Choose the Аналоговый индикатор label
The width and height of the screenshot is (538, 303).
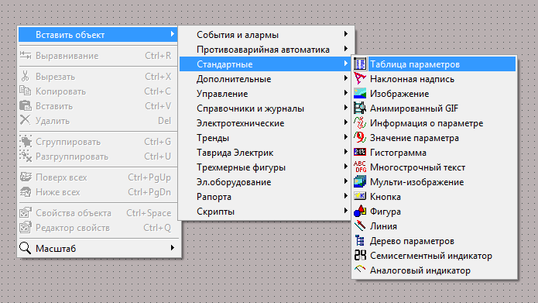[420, 270]
